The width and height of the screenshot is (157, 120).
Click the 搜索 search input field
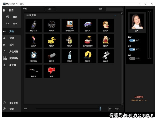point(114,9)
